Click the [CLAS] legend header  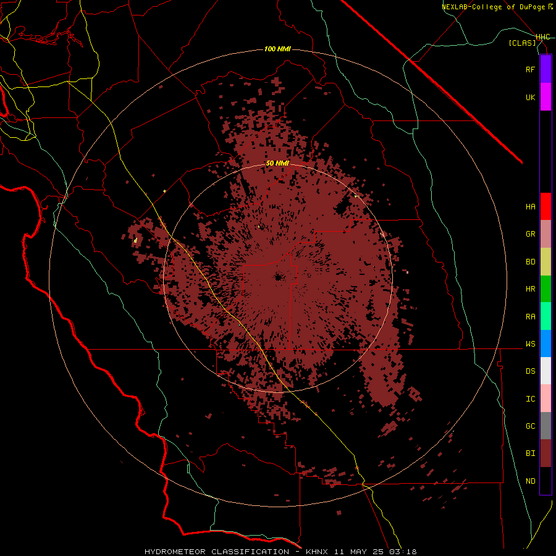[x=522, y=43]
